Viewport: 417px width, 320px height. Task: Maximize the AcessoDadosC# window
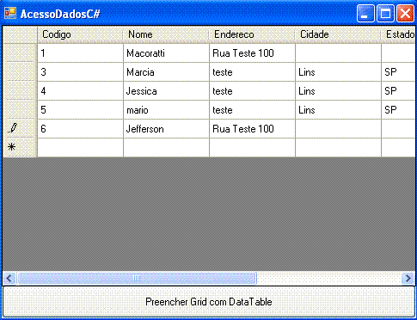pos(385,14)
